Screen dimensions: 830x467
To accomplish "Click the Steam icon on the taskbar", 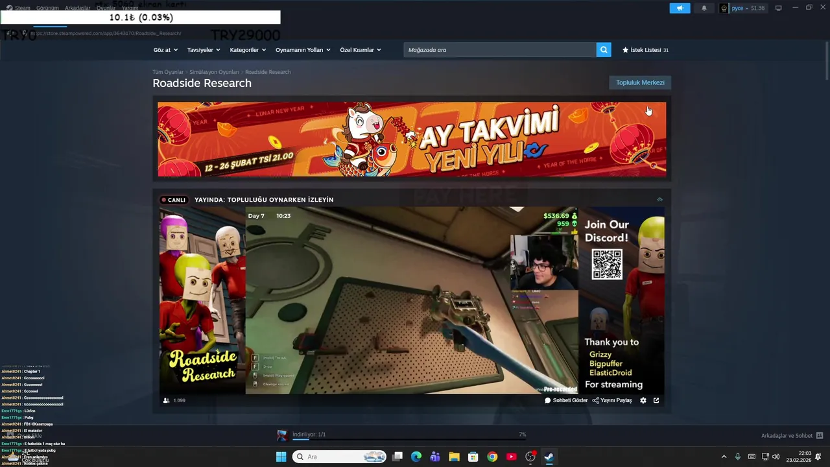I will coord(549,457).
